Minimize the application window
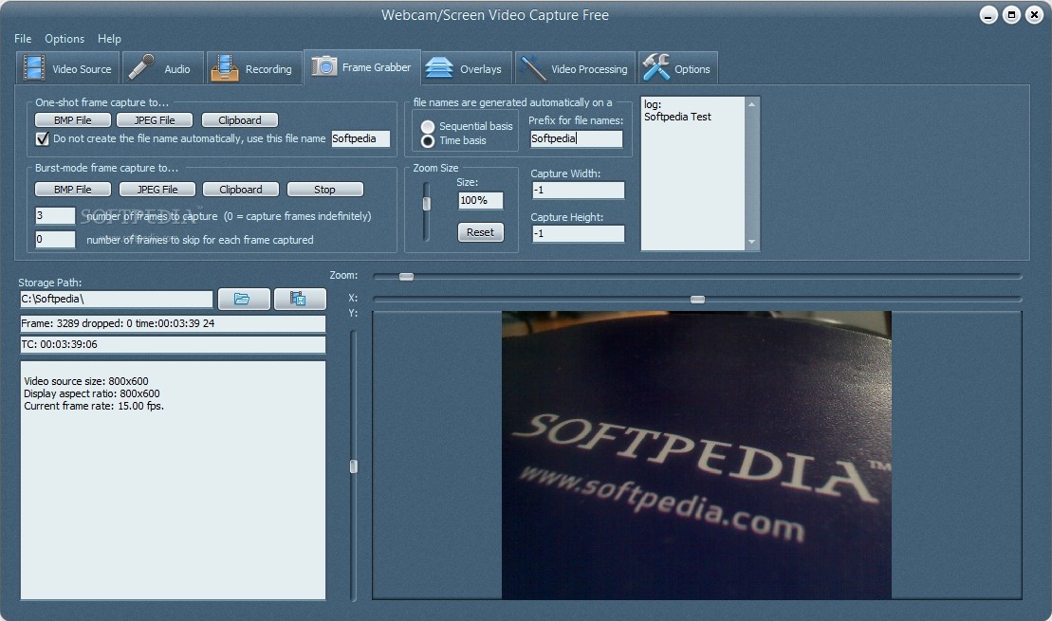1052x621 pixels. coord(988,15)
